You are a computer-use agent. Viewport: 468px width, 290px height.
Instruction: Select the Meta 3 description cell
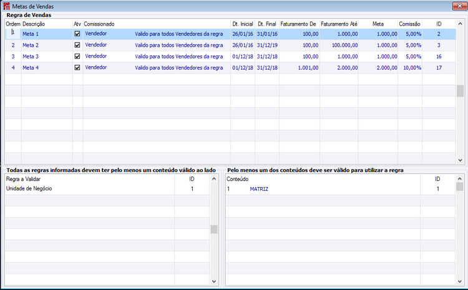coord(47,56)
